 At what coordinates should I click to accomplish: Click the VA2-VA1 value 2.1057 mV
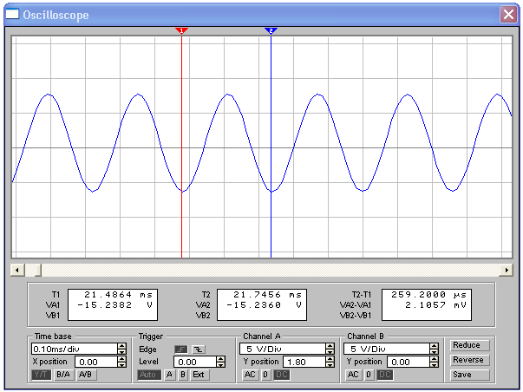(436, 305)
